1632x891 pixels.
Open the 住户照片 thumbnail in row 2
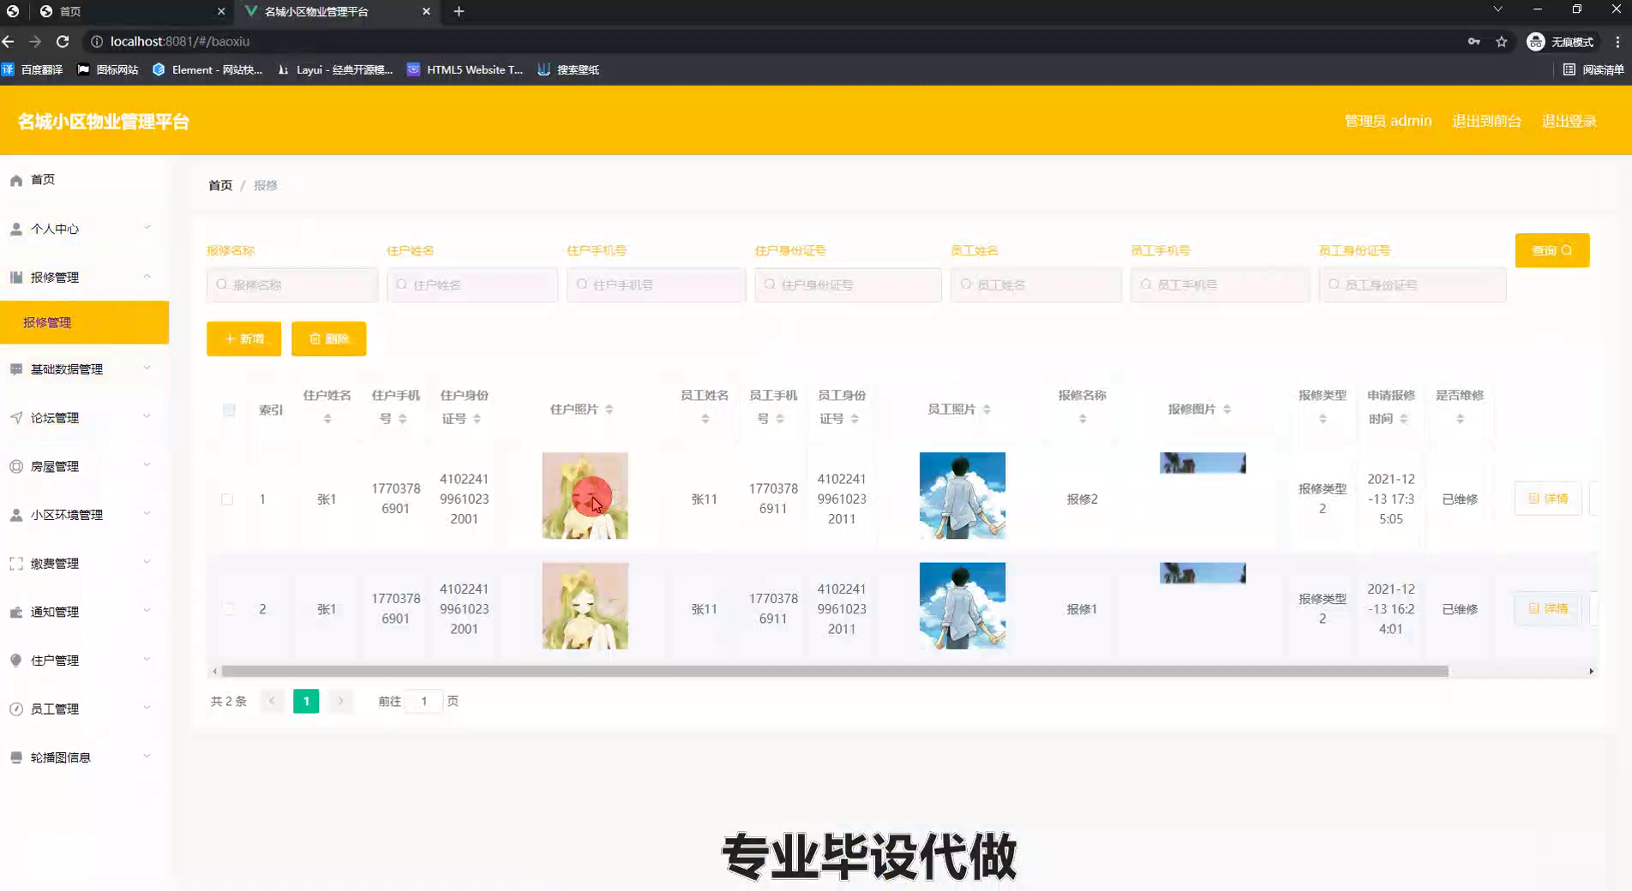[x=585, y=606]
